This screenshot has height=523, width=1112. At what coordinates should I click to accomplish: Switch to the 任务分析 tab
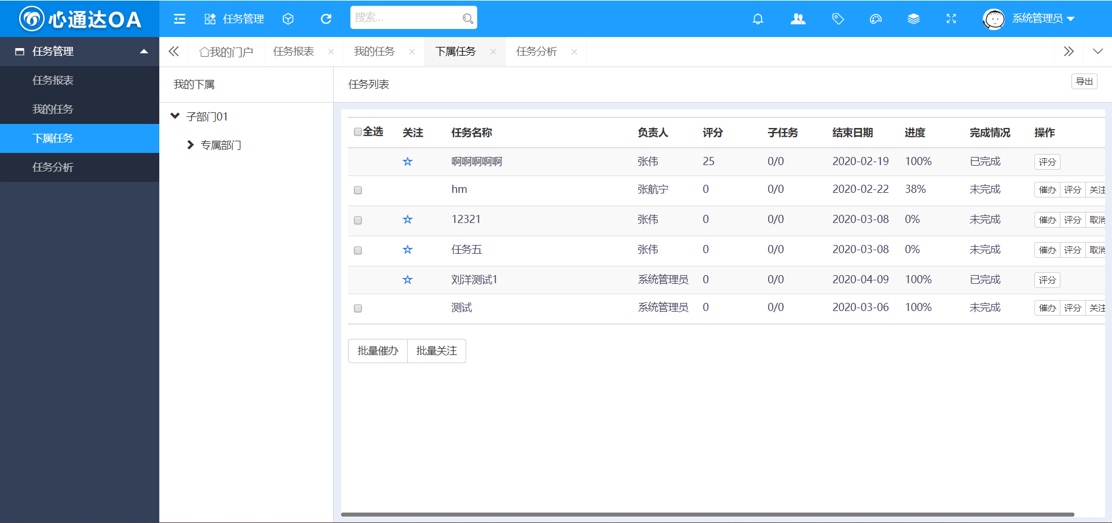(x=536, y=52)
